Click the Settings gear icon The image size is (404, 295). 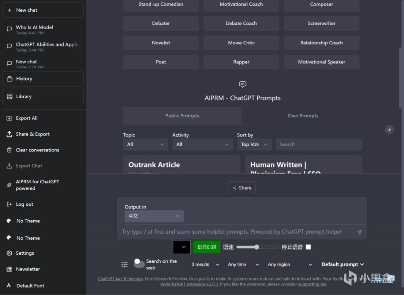(9, 253)
